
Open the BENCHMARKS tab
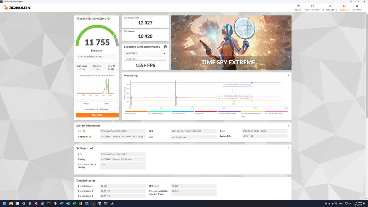(312, 7)
